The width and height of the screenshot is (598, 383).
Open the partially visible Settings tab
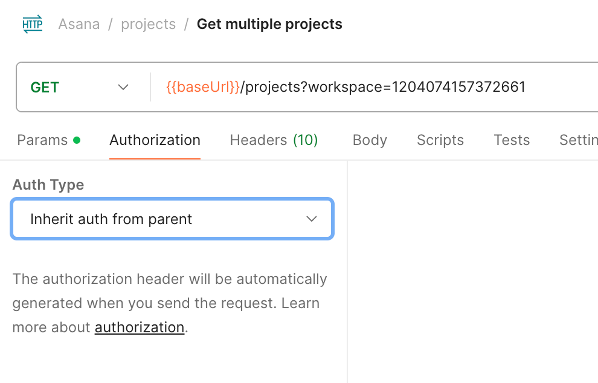point(578,140)
